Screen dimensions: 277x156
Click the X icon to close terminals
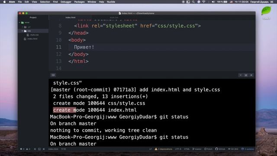point(44,149)
